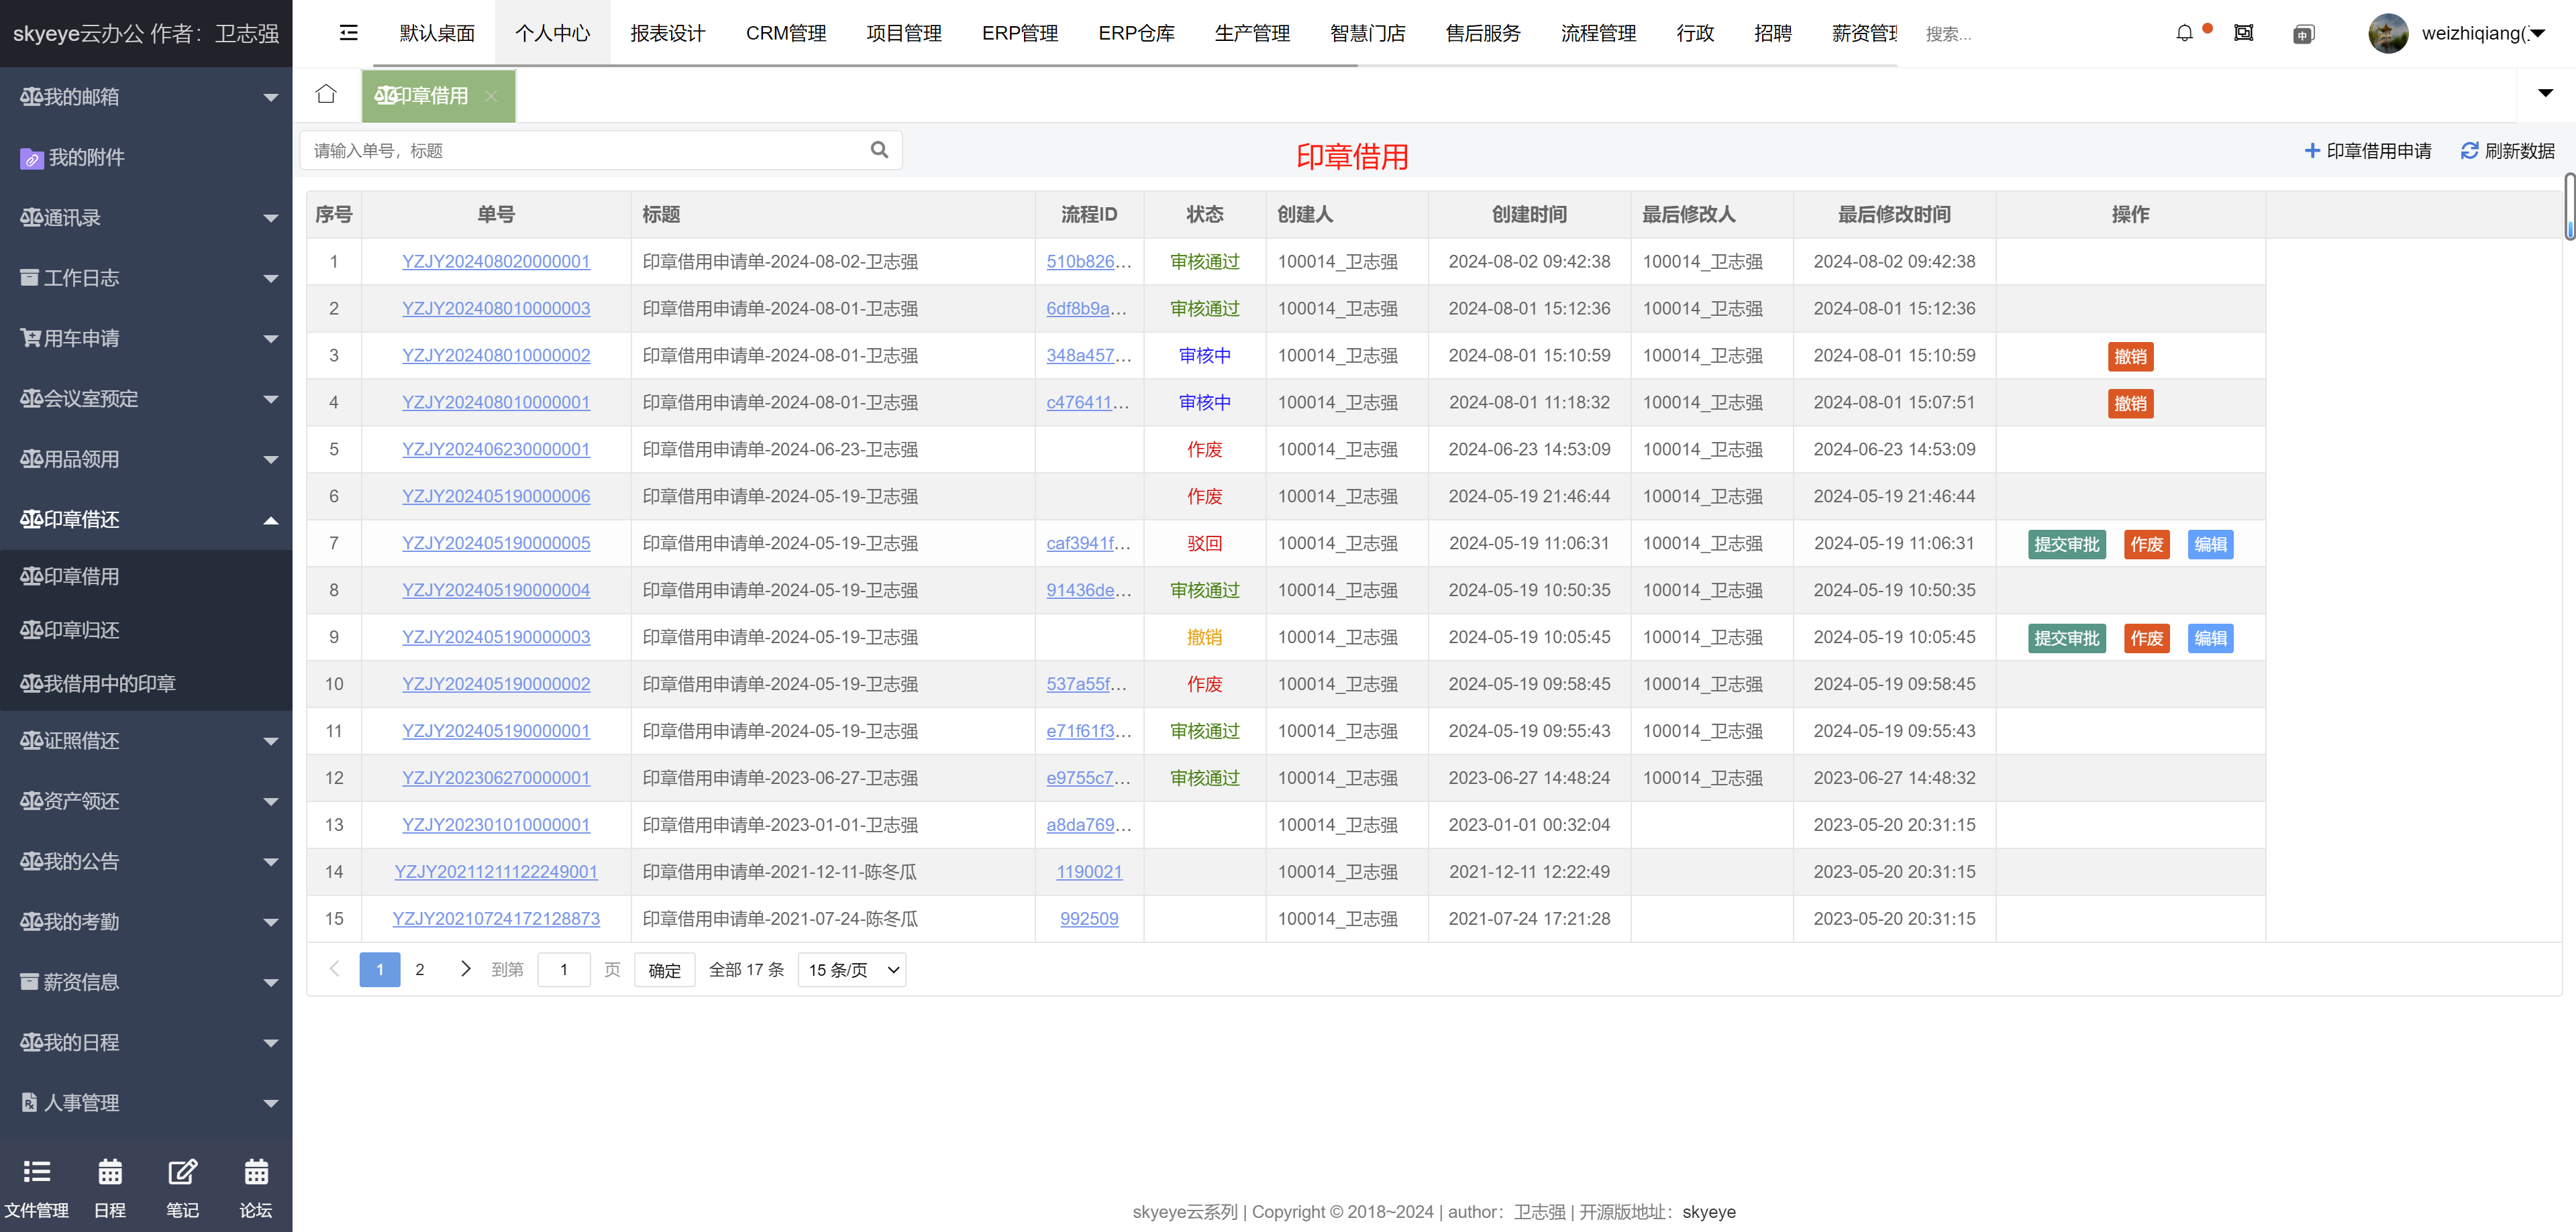Open the notification bell icon
Viewport: 2576px width, 1232px height.
[x=2184, y=33]
